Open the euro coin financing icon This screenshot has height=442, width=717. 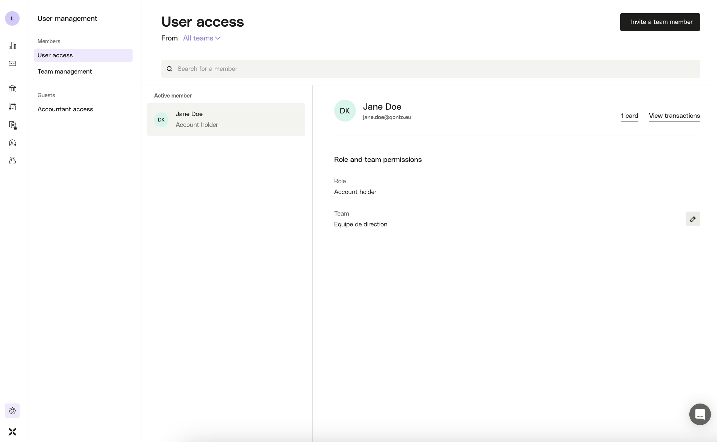(x=12, y=143)
